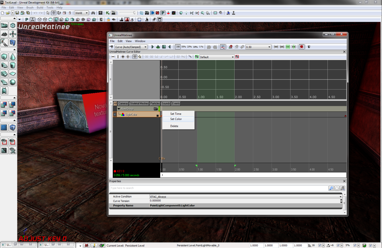Image resolution: width=382 pixels, height=248 pixels.
Task: Collapse the NewGroup track group
Action: [119, 109]
